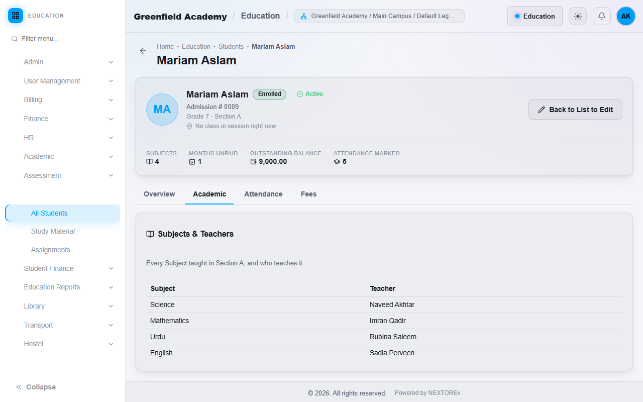Click the Mathematics subject row
Screen dimensions: 643x402
[384, 321]
